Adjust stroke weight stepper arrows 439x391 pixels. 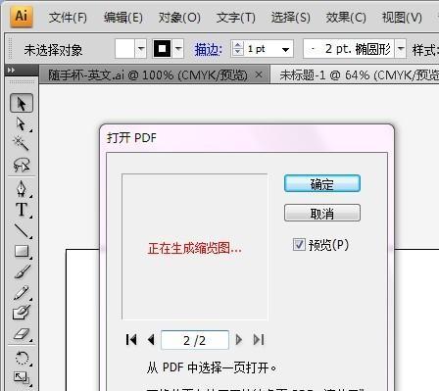237,49
